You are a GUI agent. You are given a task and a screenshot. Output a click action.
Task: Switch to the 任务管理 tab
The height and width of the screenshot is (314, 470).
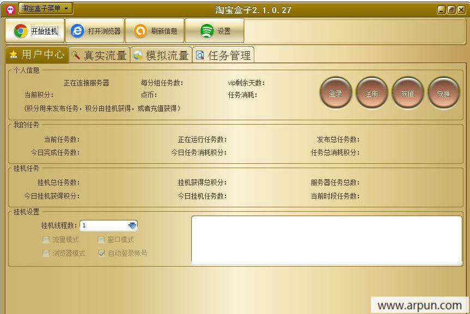click(x=224, y=54)
